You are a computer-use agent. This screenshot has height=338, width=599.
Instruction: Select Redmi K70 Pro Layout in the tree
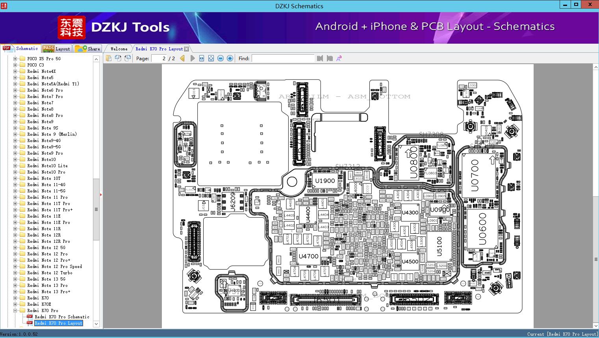[x=58, y=323]
